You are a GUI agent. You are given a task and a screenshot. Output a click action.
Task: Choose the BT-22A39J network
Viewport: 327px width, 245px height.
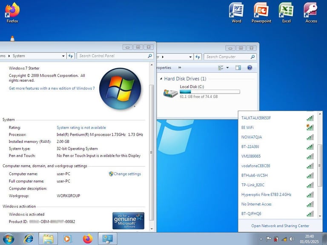click(277, 147)
